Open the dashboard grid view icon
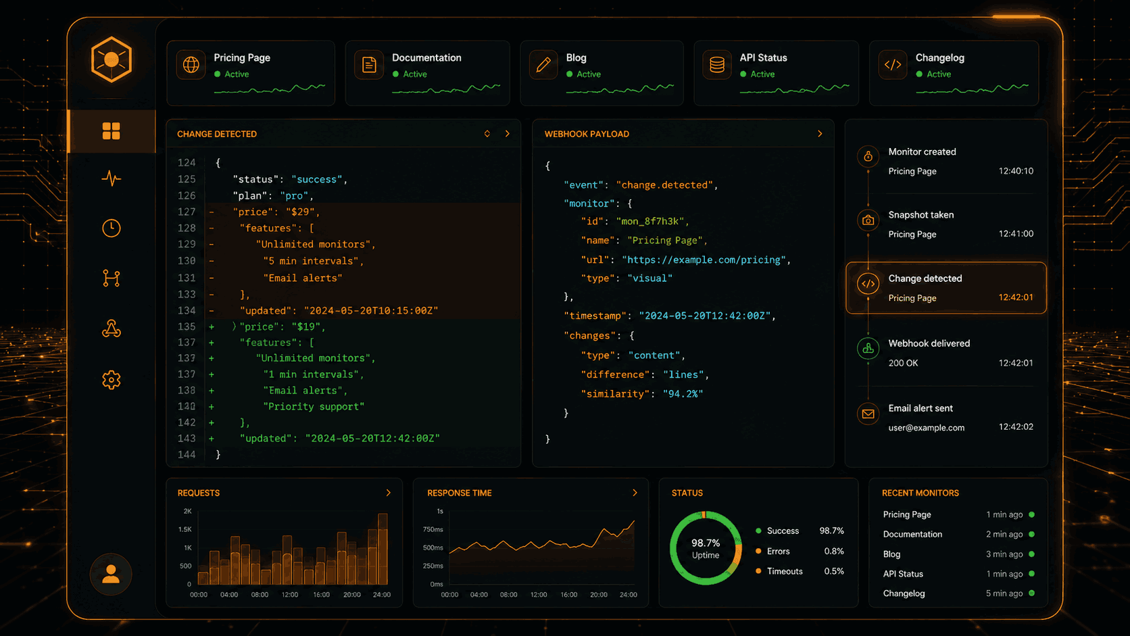 (112, 131)
